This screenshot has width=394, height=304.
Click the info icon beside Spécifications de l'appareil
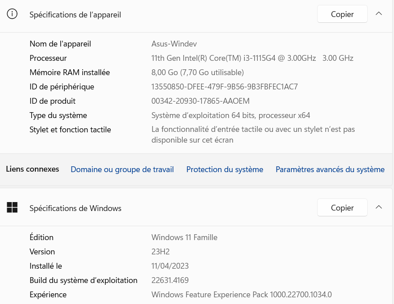12,14
